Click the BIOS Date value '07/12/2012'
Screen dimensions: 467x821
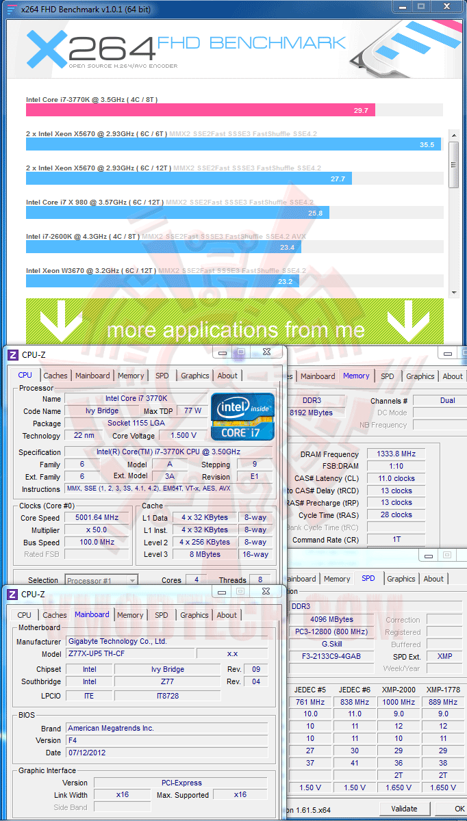[167, 753]
